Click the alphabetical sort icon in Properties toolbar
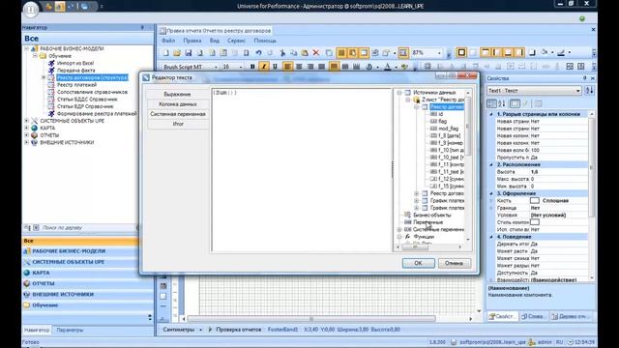This screenshot has height=348, width=619. tap(502, 103)
